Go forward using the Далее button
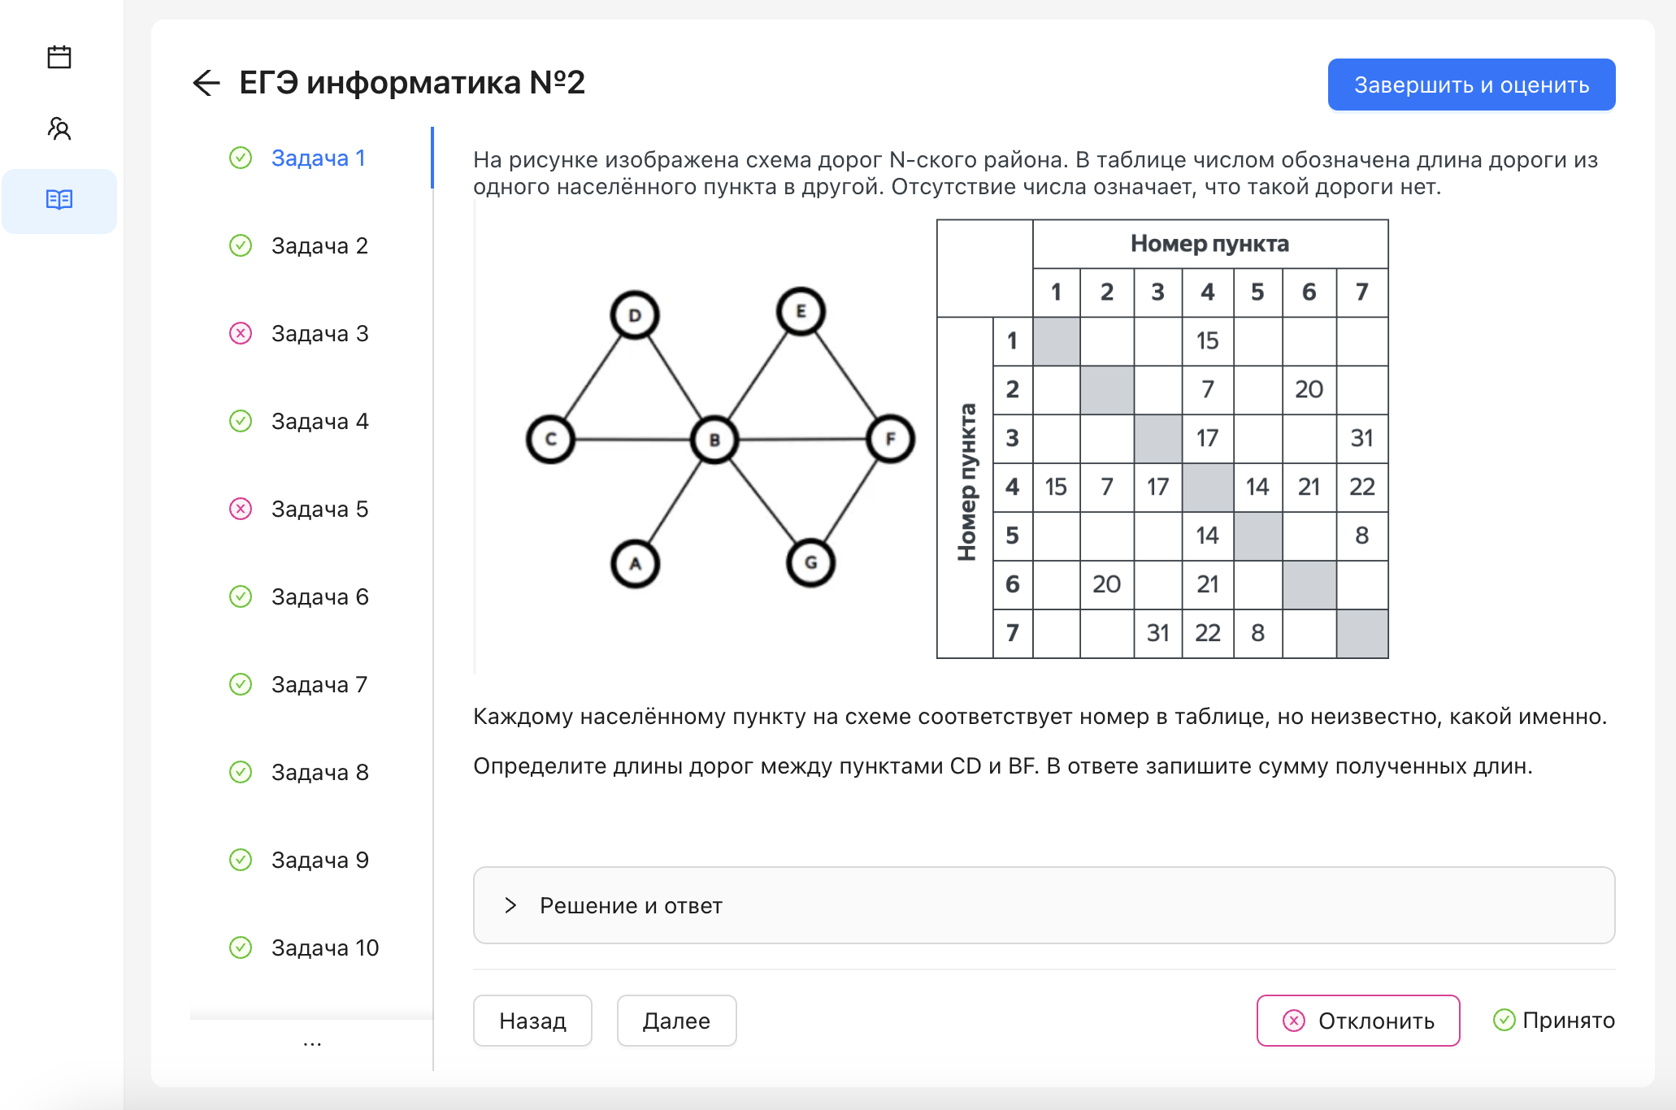The image size is (1676, 1110). [675, 1020]
